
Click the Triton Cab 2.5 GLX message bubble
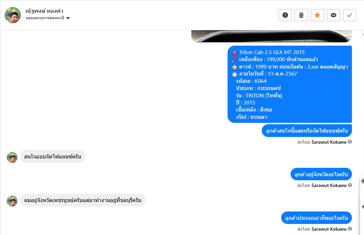(290, 84)
